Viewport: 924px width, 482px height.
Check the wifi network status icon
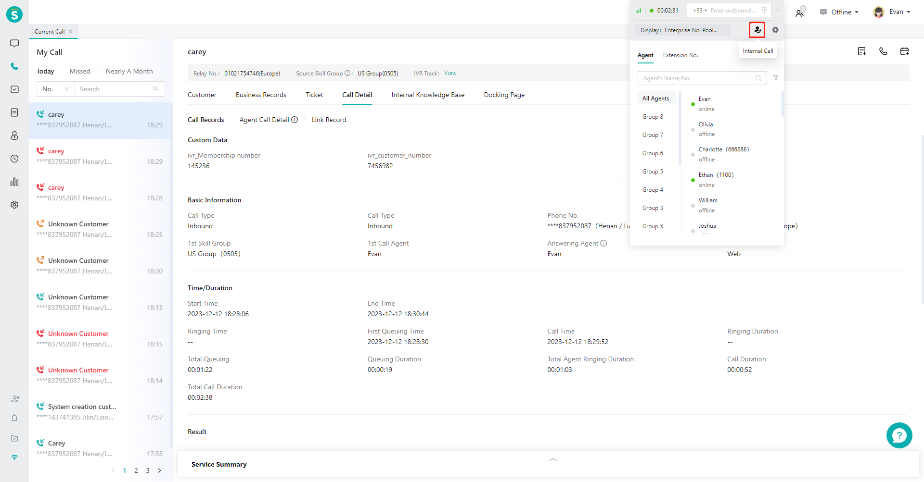click(14, 457)
